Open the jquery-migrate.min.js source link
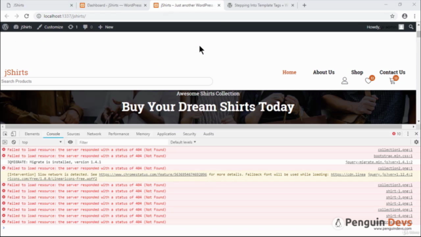The width and height of the screenshot is (421, 237). tap(379, 162)
